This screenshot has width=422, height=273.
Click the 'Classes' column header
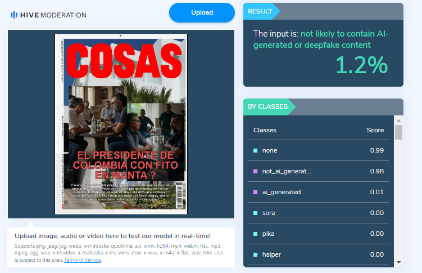click(x=265, y=130)
